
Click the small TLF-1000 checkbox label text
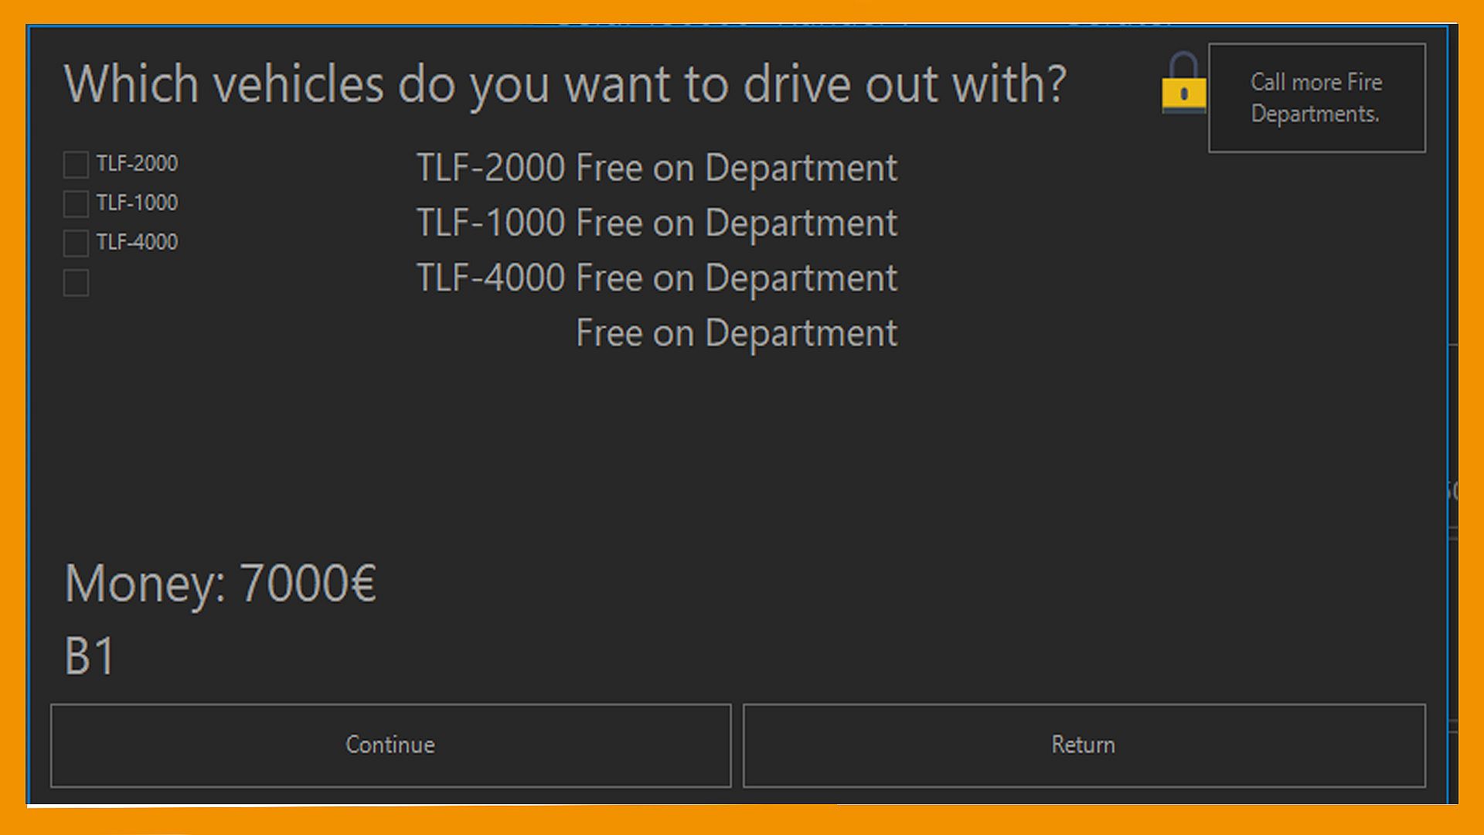(x=137, y=203)
